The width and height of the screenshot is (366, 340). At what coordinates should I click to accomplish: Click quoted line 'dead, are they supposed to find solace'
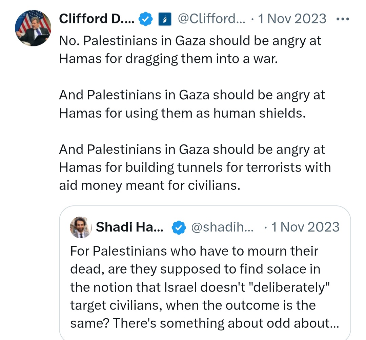[x=195, y=269]
